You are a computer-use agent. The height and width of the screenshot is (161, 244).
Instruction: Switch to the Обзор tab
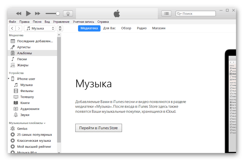126,28
